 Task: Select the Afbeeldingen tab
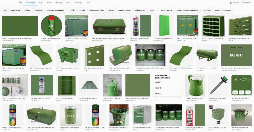click(30, 3)
